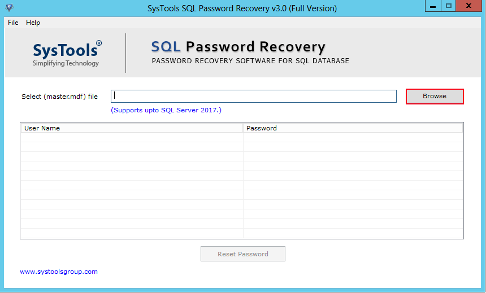Click the SQL Password Recovery banner heading
This screenshot has height=293, width=486.
coord(238,46)
